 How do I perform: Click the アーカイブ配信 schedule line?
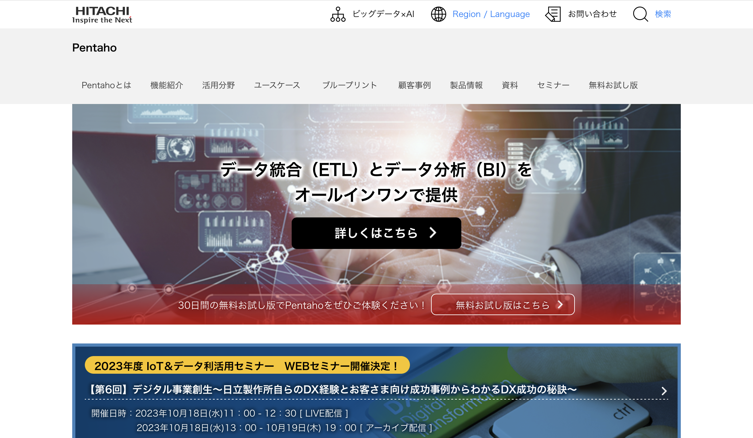coord(284,428)
